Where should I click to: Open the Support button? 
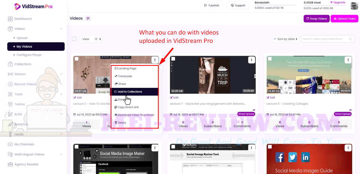[x=238, y=6]
